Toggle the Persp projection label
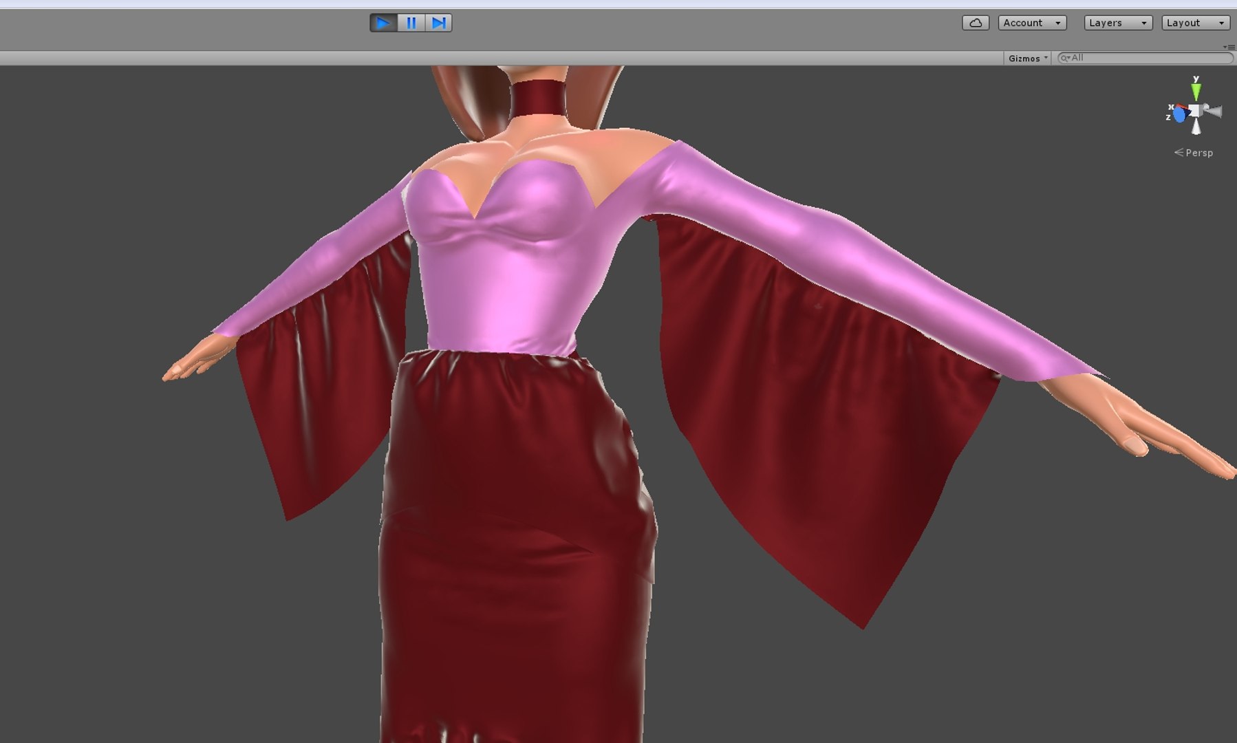 [1194, 153]
